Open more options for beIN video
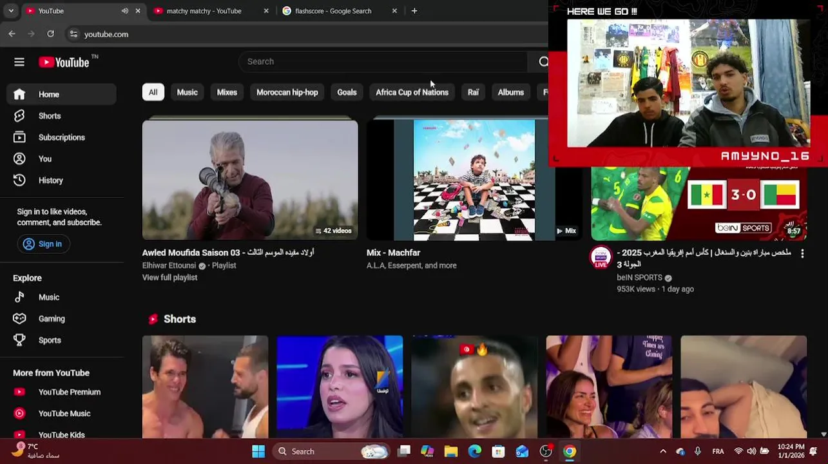828x464 pixels. pos(802,254)
